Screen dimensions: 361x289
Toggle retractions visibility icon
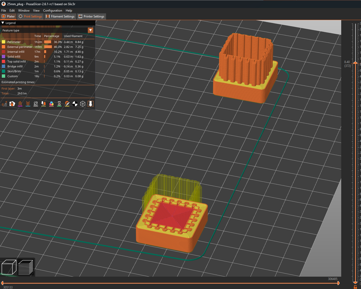click(20, 104)
